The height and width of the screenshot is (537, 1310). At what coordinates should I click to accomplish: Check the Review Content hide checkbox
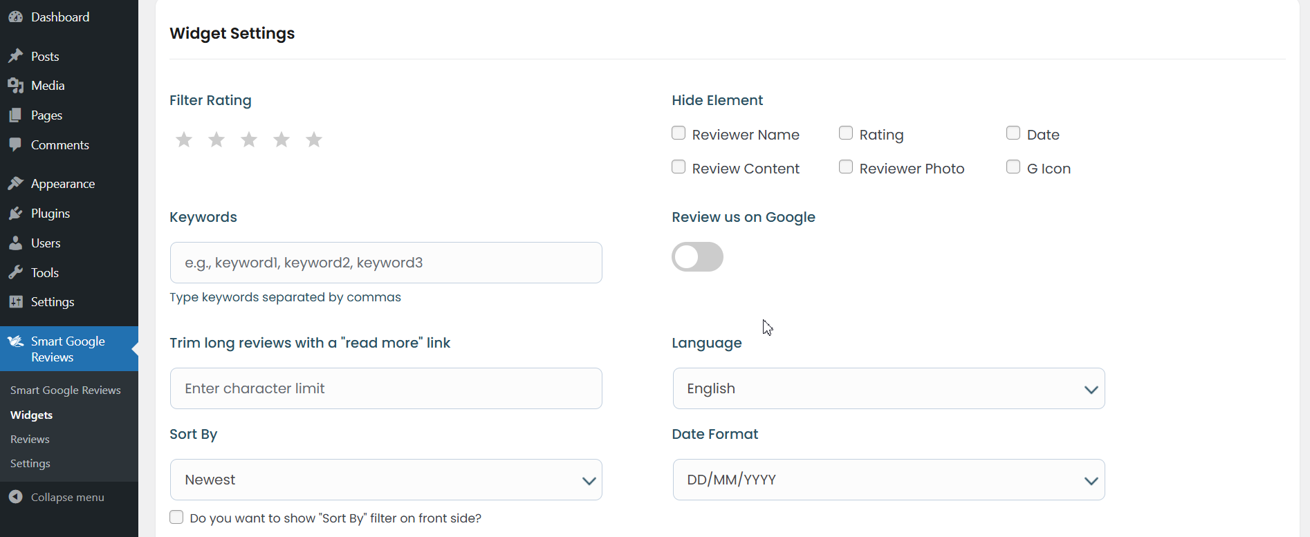point(679,167)
